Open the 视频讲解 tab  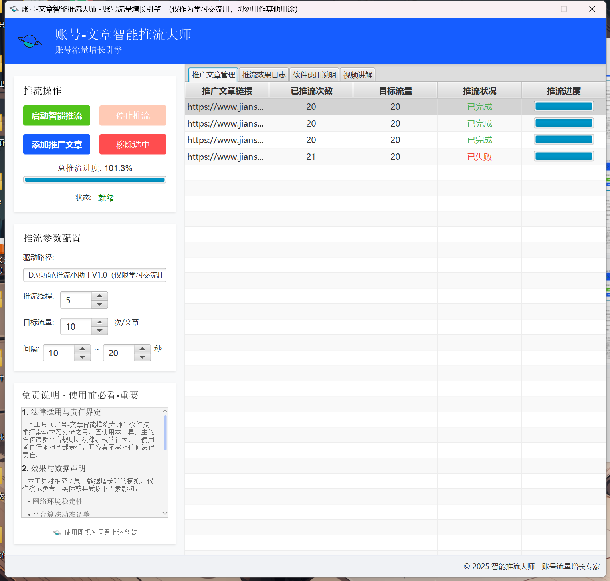click(358, 74)
